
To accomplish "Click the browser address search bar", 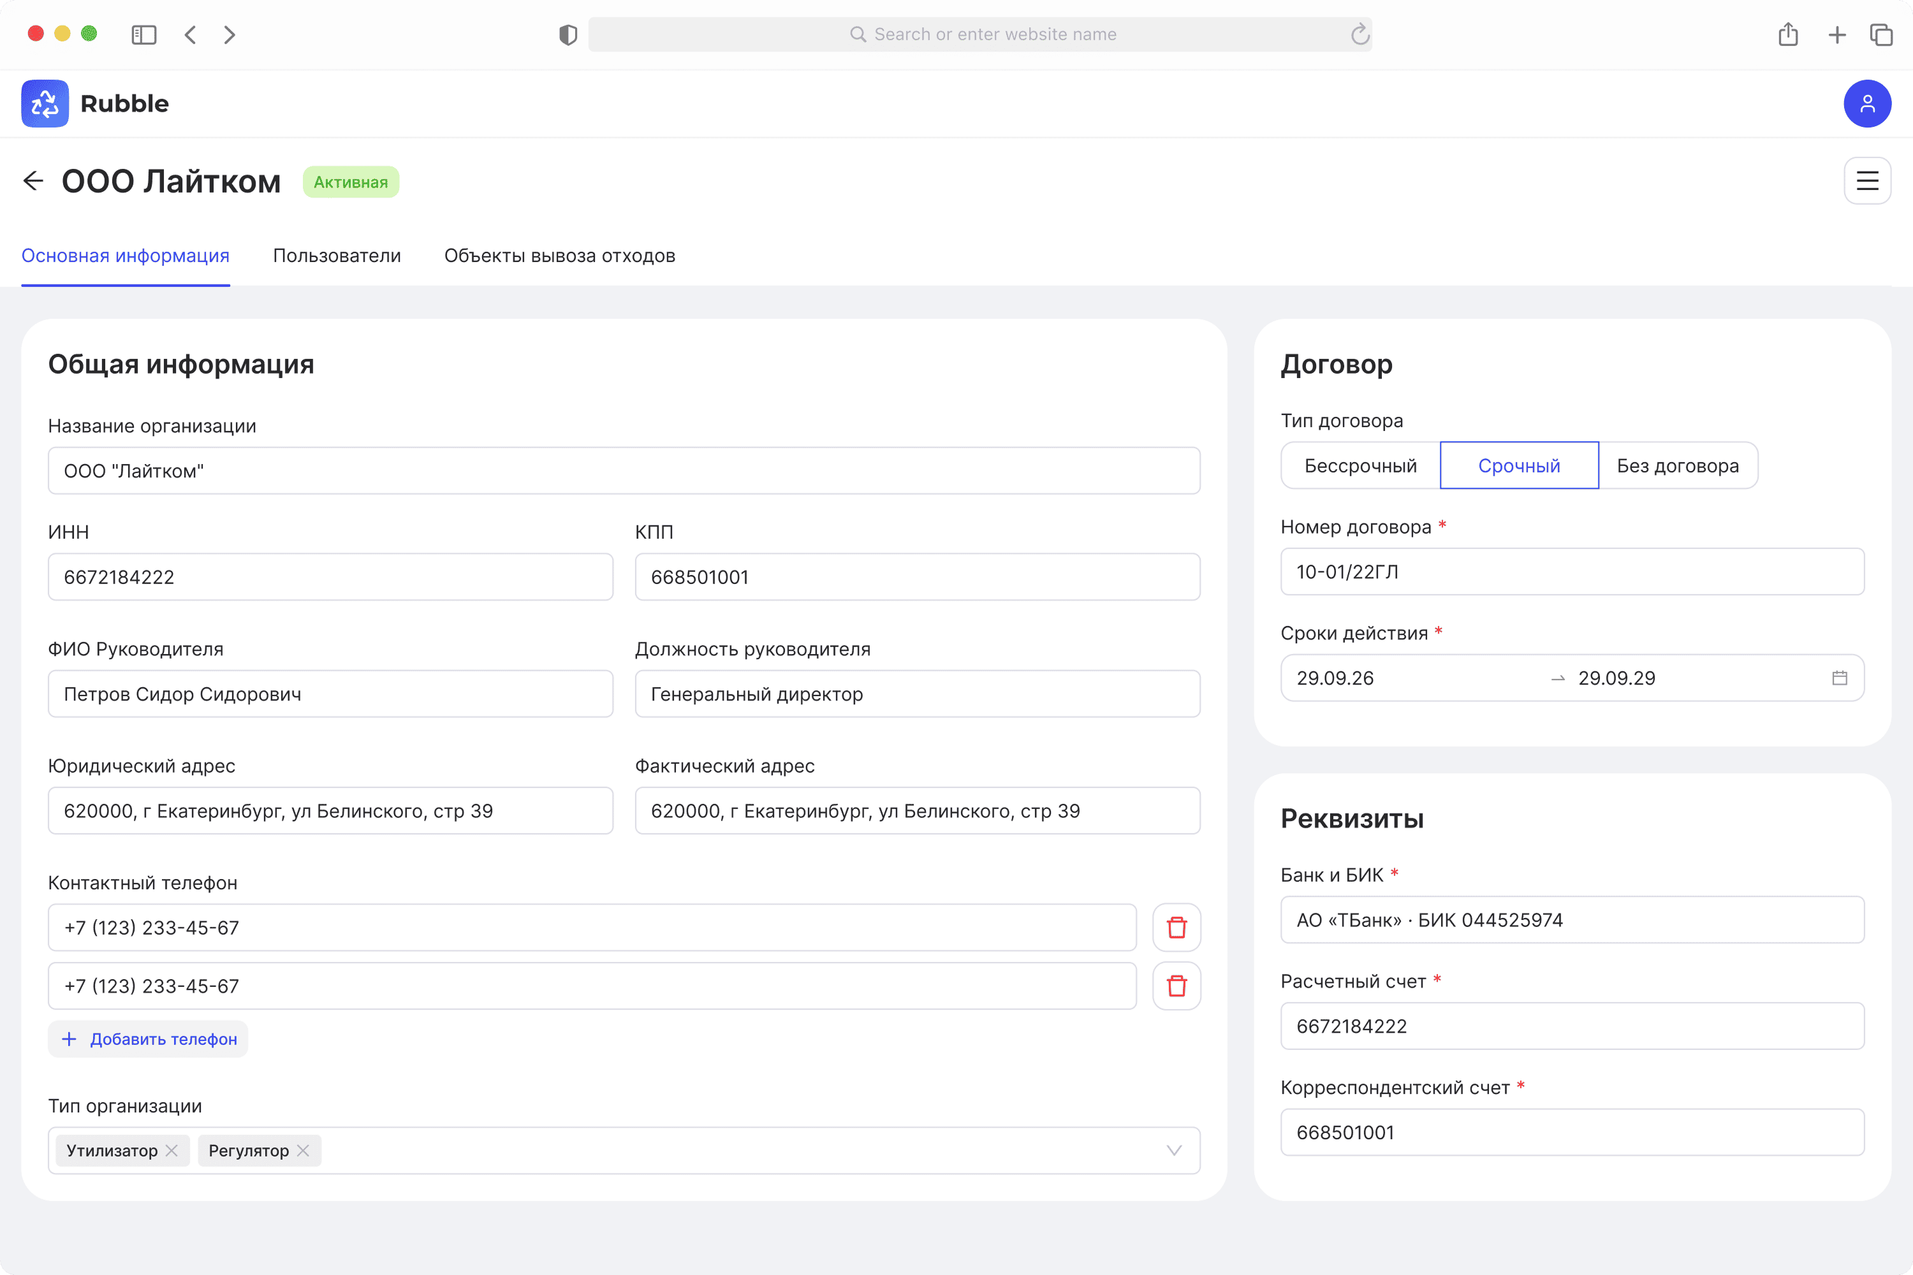I will point(980,34).
